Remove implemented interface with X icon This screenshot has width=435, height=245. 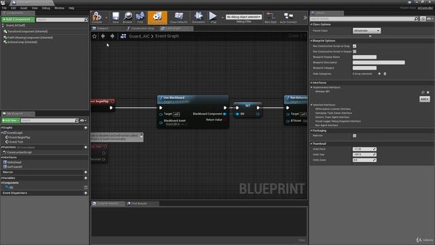tap(428, 93)
